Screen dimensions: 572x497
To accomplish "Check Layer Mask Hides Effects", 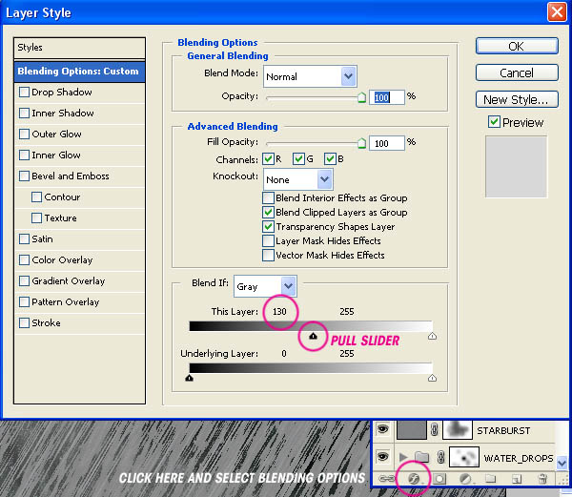I will [x=268, y=240].
